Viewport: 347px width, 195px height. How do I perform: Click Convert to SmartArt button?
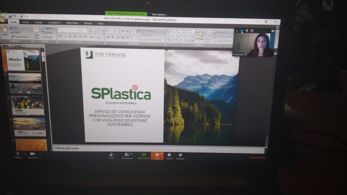tap(151, 40)
